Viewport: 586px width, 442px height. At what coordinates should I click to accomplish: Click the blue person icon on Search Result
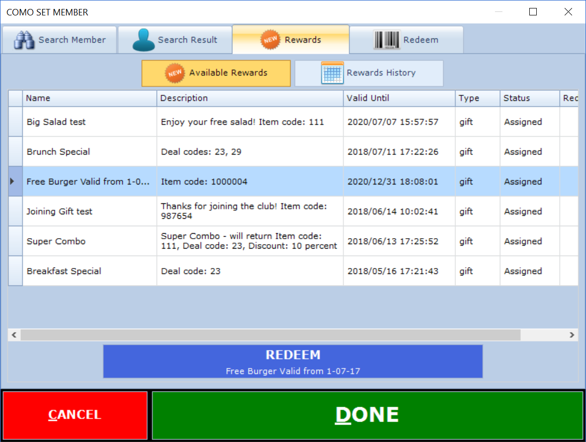143,40
